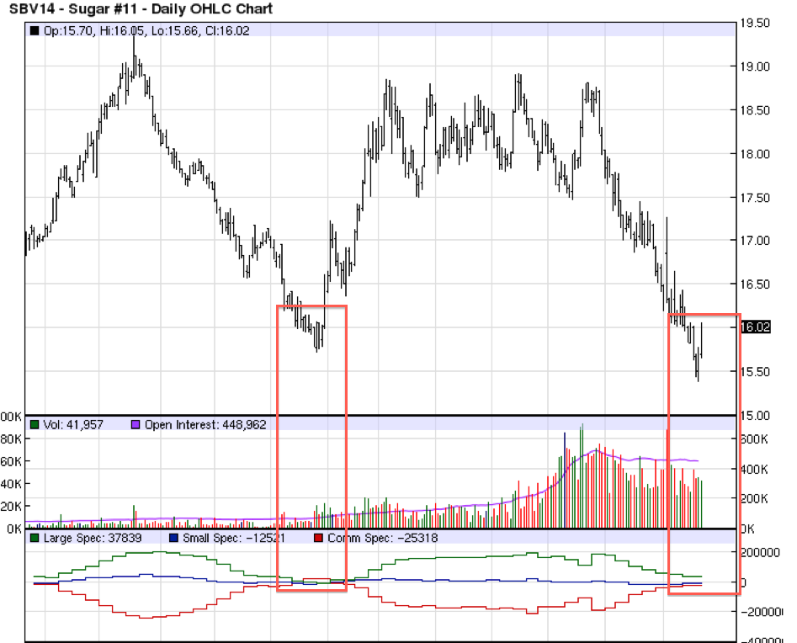The height and width of the screenshot is (643, 797).
Task: Click the 'Comm Spec: -25318' label
Action: click(382, 538)
